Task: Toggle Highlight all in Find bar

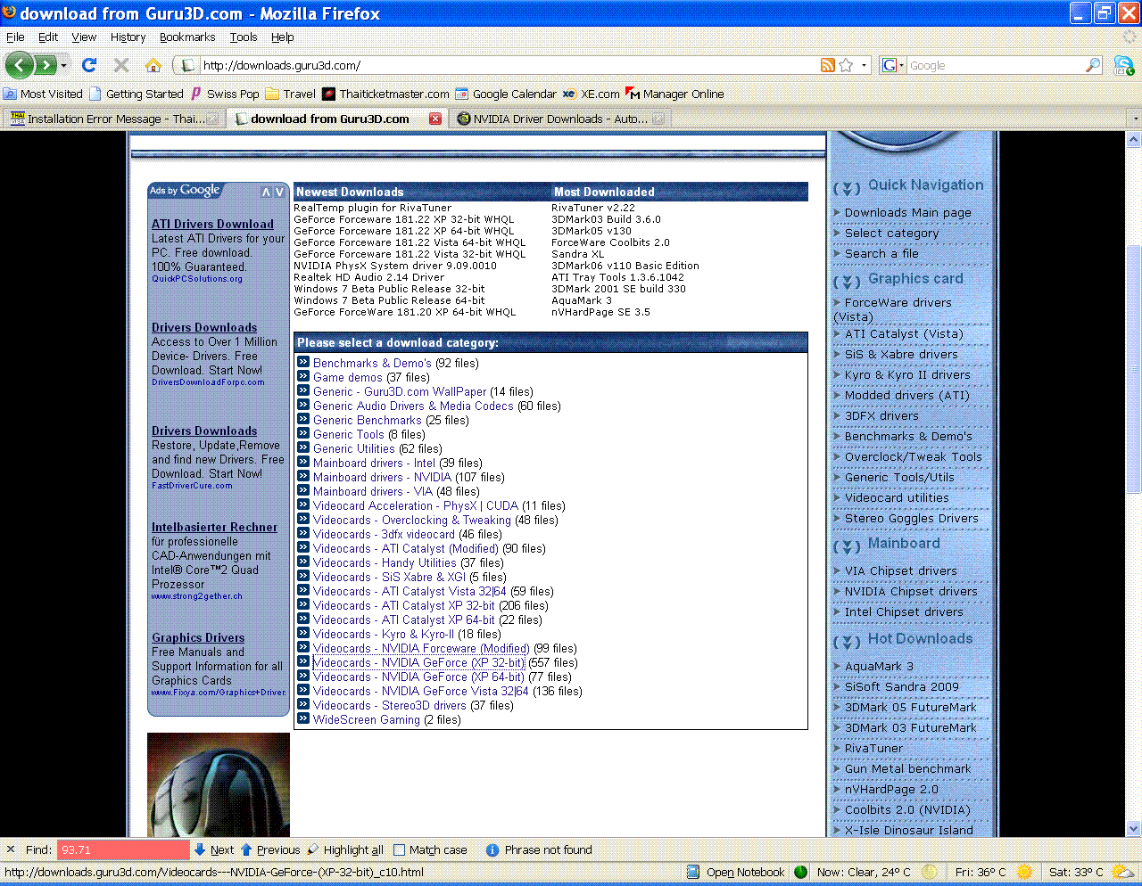Action: 345,850
